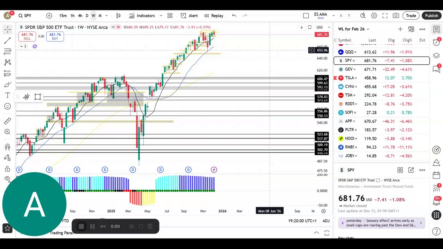Lock all drawing tools
Viewport: 443px width, 249px height.
pyautogui.click(x=7, y=169)
